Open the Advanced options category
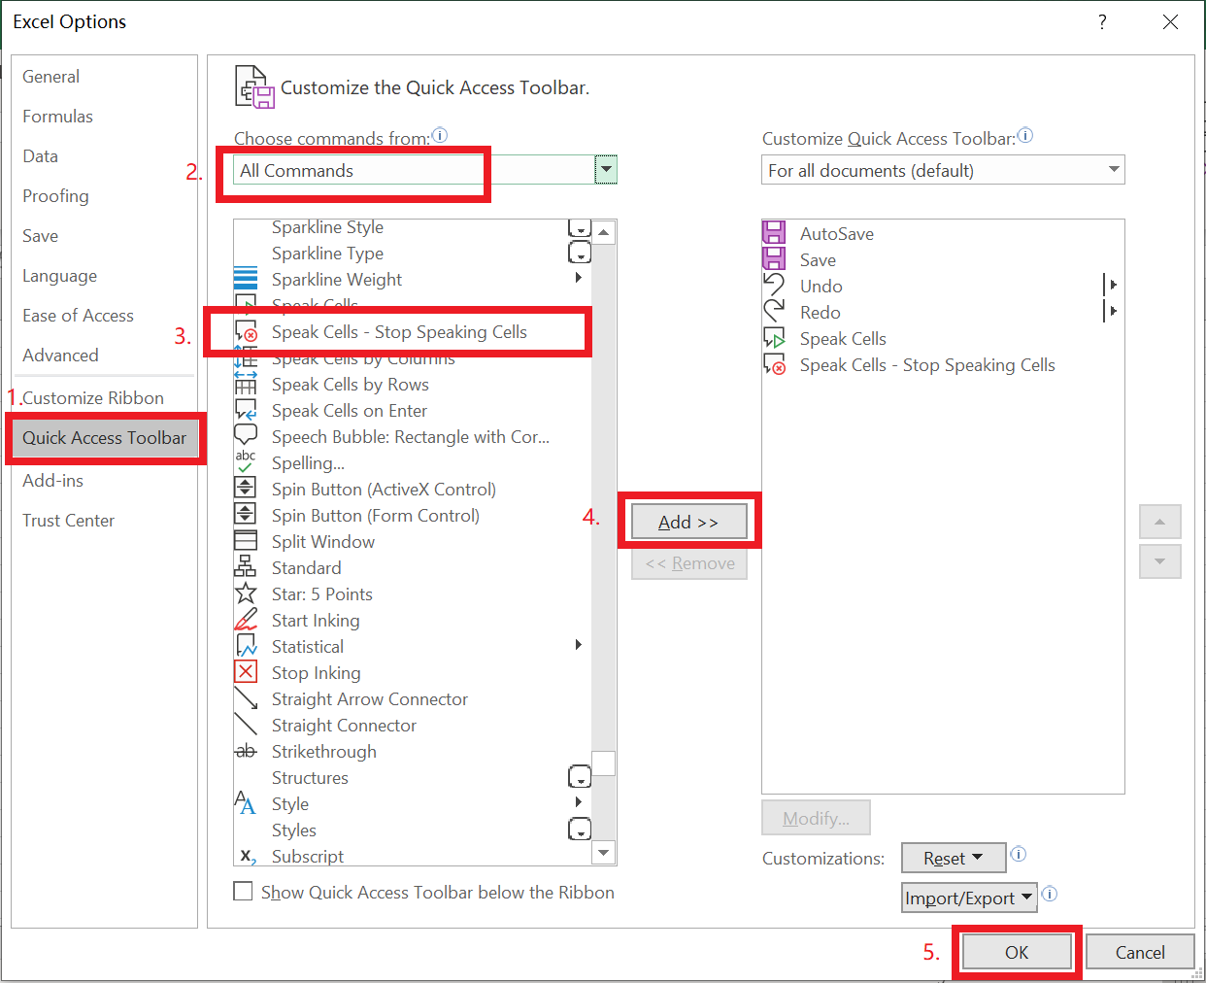The image size is (1206, 983). coord(60,356)
